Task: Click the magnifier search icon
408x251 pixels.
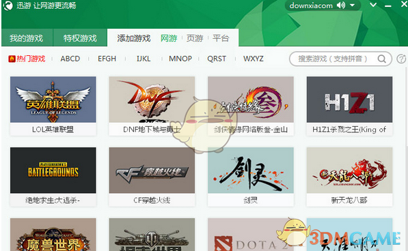Action: (382, 59)
